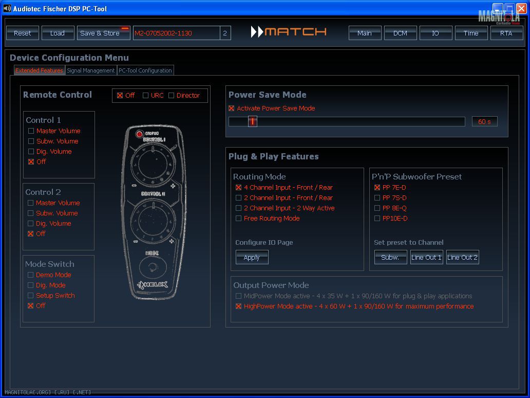The height and width of the screenshot is (398, 530).
Task: Open the Time alignment page
Action: [x=471, y=33]
